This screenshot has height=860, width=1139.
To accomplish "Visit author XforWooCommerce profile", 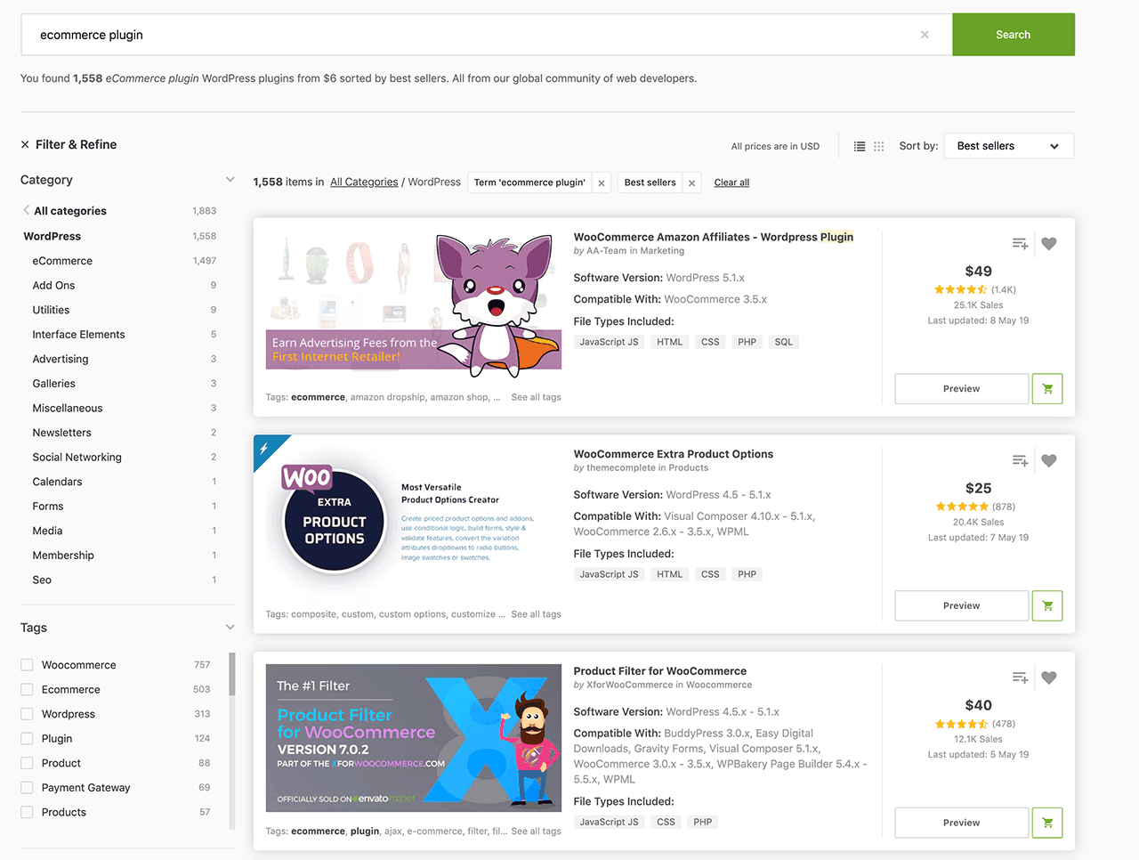I will pyautogui.click(x=630, y=685).
